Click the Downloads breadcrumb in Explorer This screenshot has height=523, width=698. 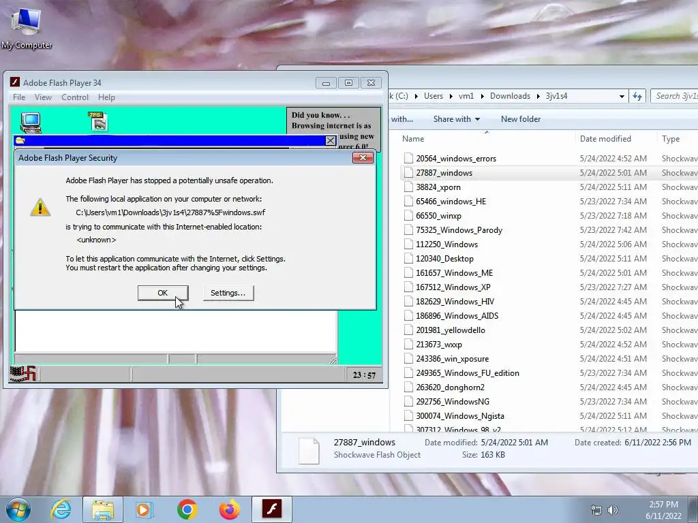tap(510, 96)
